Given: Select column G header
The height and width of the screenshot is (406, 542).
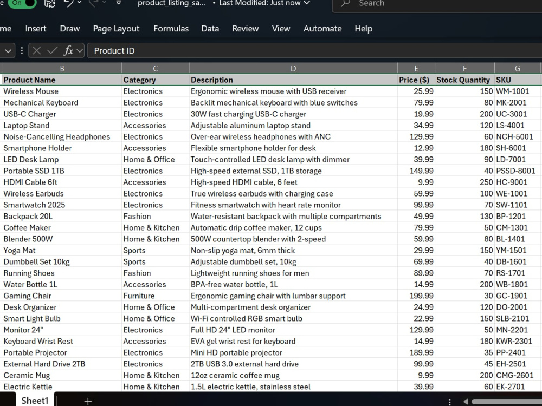Looking at the screenshot, I should pos(518,68).
